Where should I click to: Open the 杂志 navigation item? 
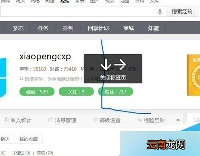(18, 28)
